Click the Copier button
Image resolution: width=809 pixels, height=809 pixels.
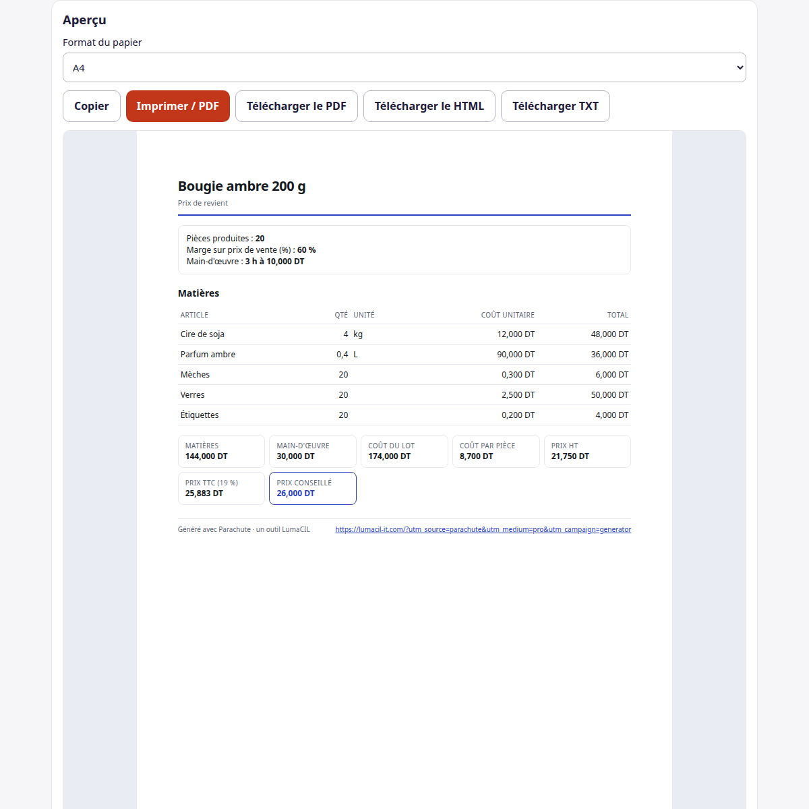pyautogui.click(x=92, y=106)
